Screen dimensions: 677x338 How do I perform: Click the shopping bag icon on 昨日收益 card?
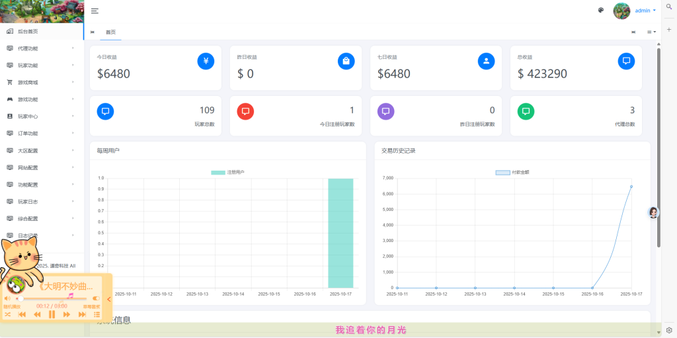[346, 62]
